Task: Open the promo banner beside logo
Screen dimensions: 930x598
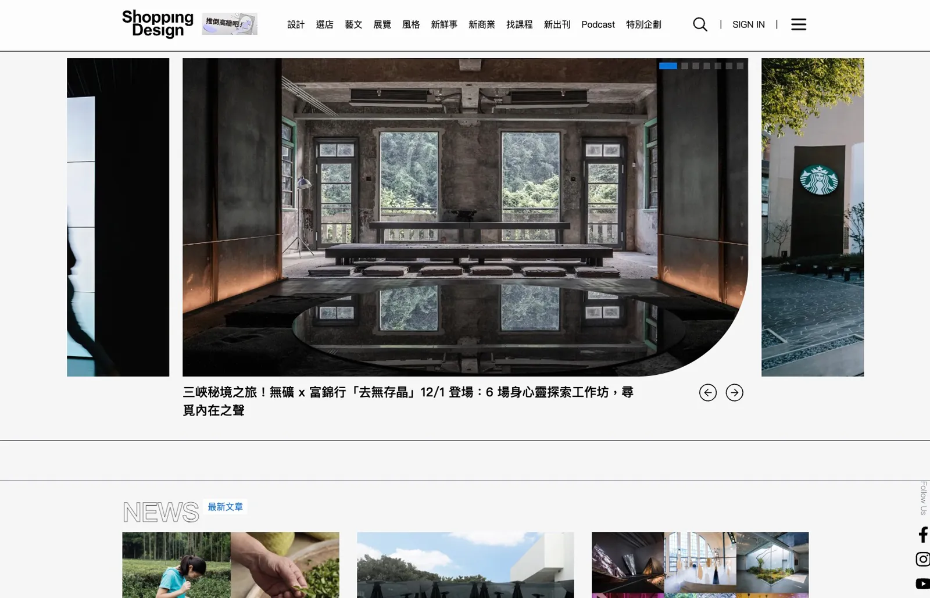Action: click(230, 24)
